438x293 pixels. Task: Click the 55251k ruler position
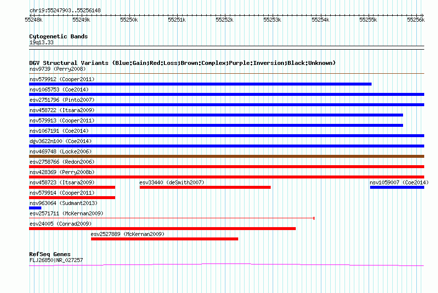point(177,20)
